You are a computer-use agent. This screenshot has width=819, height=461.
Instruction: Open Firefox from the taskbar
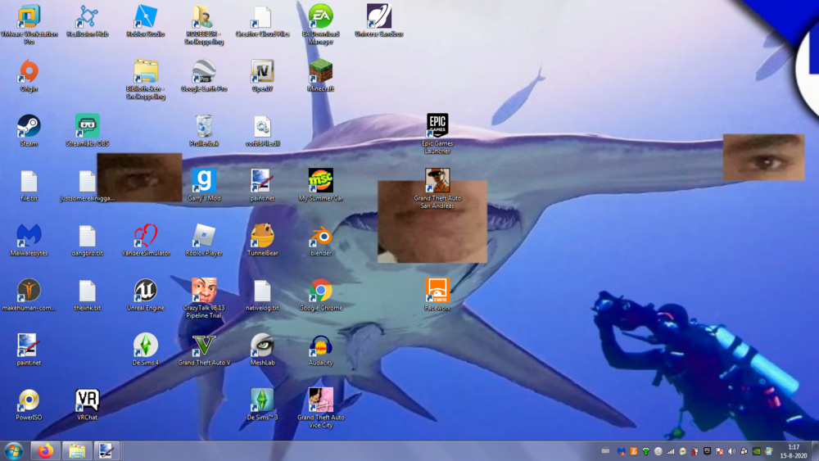click(x=45, y=450)
